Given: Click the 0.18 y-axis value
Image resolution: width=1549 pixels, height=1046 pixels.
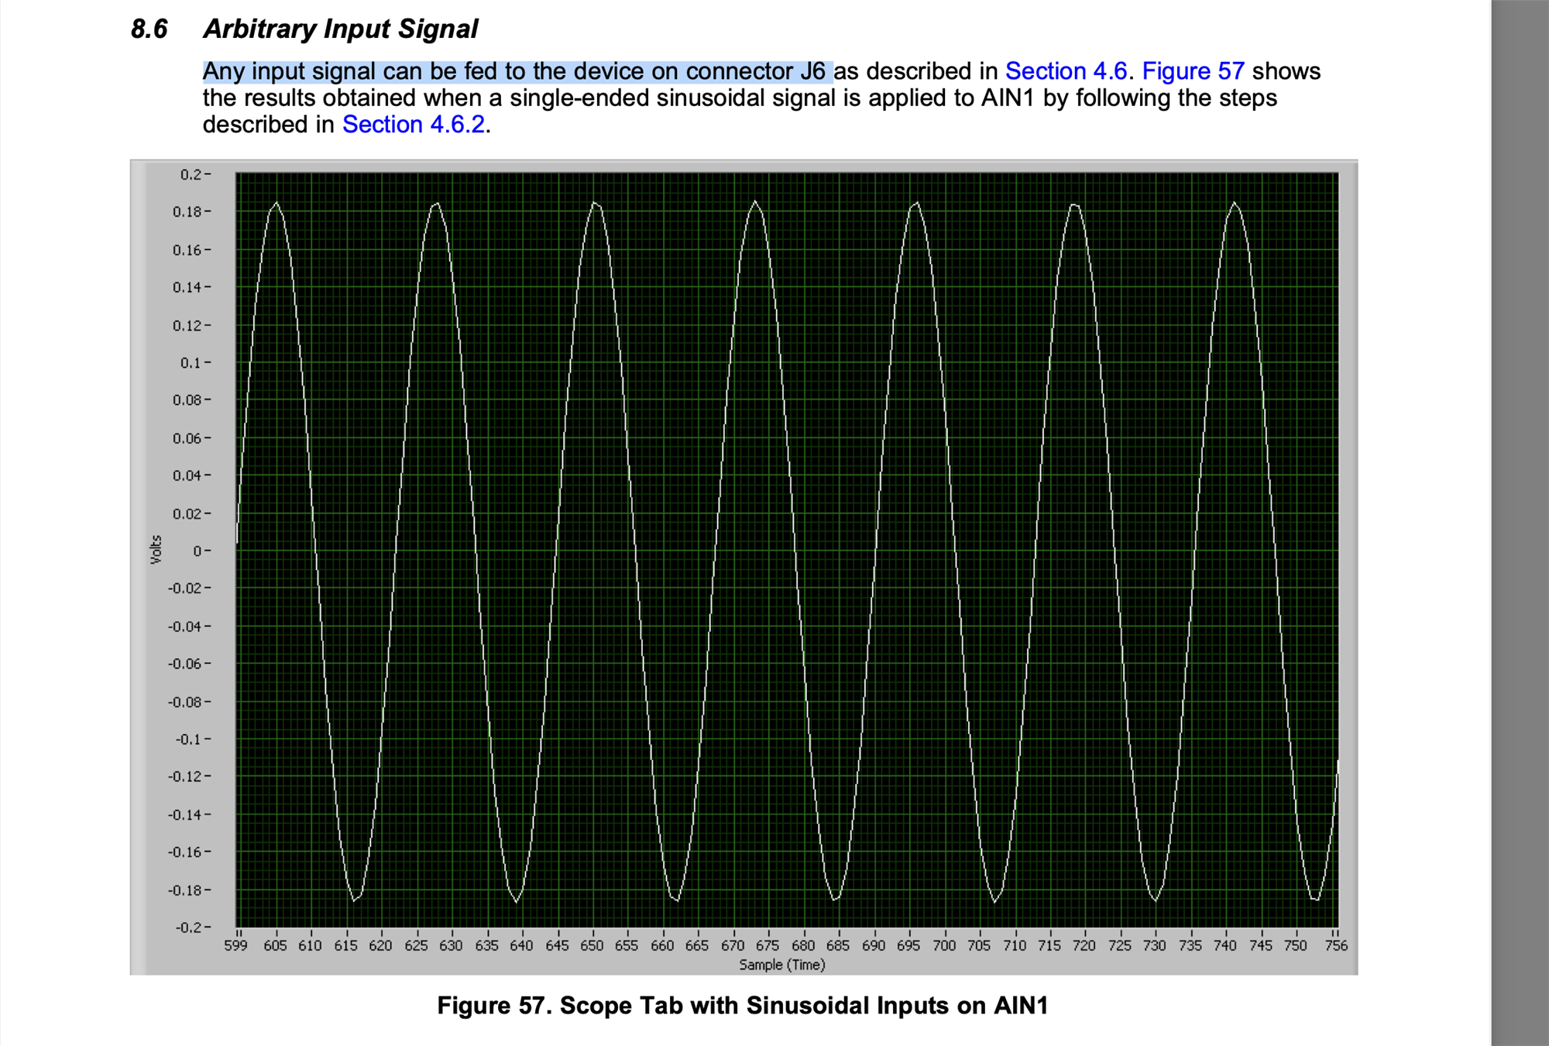Looking at the screenshot, I should click(x=188, y=211).
